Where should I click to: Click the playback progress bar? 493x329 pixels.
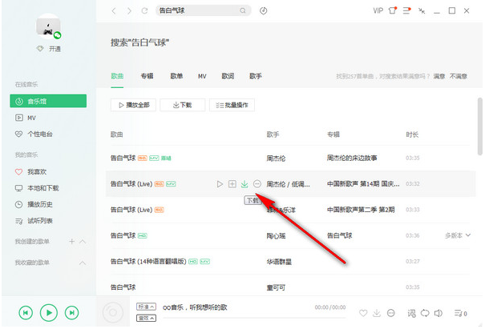click(254, 318)
